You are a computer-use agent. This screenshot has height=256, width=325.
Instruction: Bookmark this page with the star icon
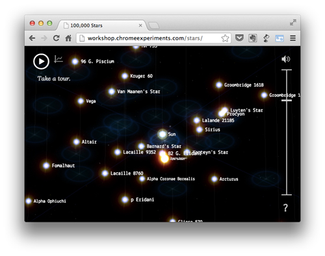pos(225,38)
